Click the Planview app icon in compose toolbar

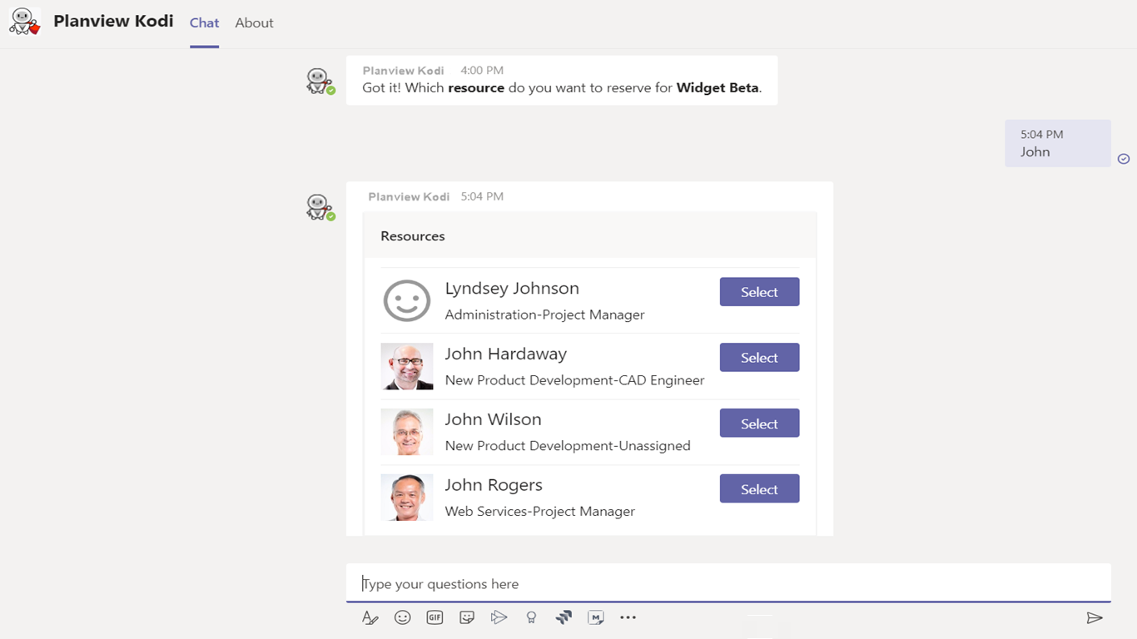[564, 617]
